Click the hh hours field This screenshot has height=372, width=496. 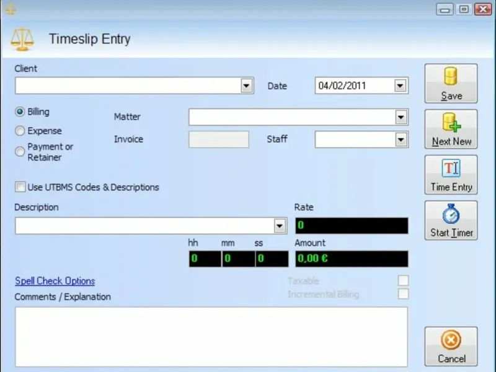(205, 259)
